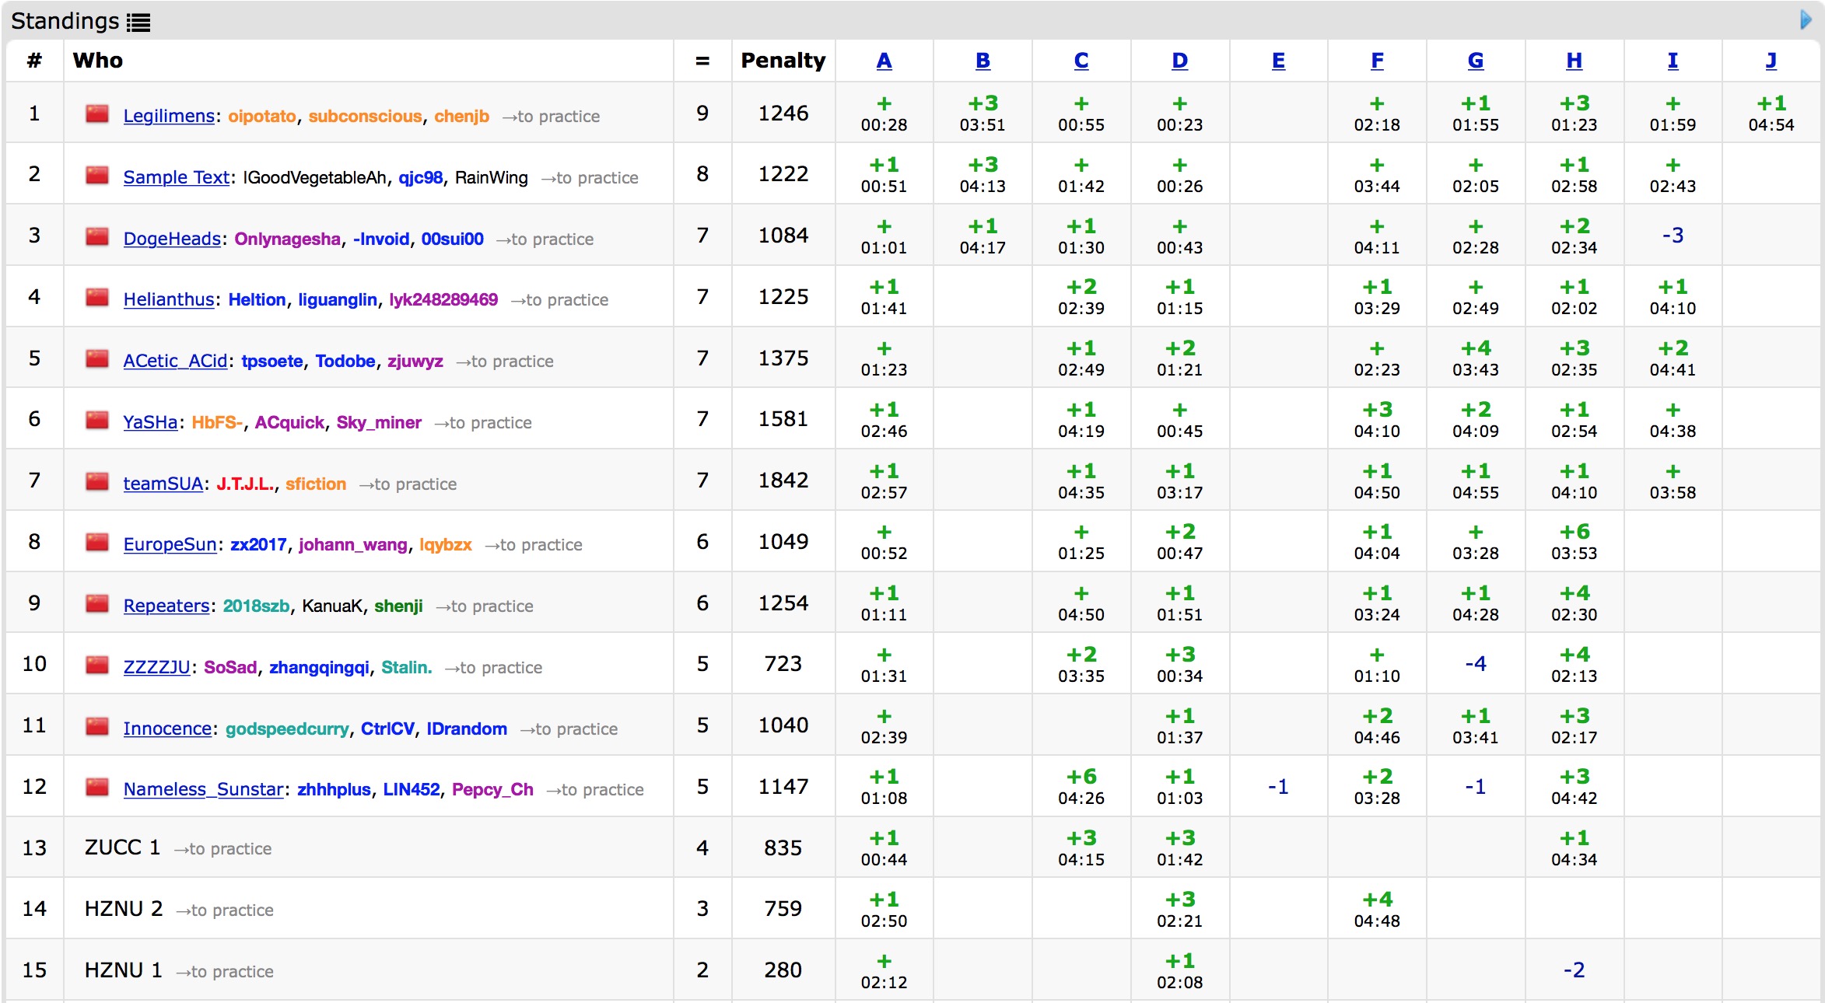This screenshot has height=1003, width=1825.
Task: Click the Standings list icon
Action: coord(138,22)
